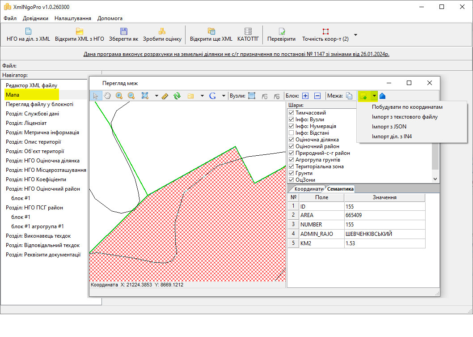The width and height of the screenshot is (473, 337).
Task: Click the blue minus Block button
Action: 317,96
